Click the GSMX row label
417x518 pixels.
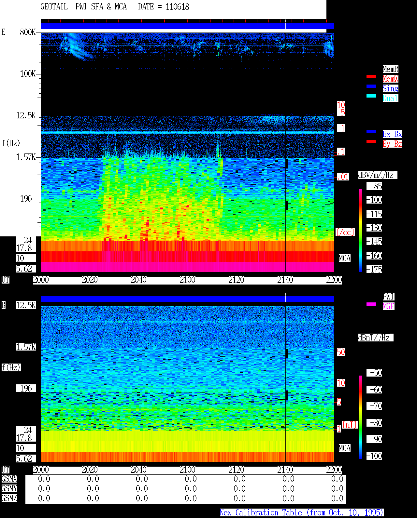(x=9, y=479)
